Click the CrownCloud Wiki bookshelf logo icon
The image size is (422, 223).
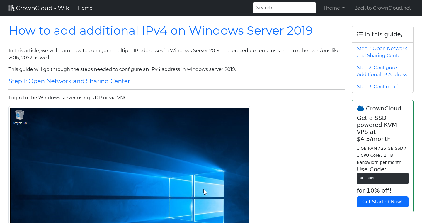tap(11, 8)
